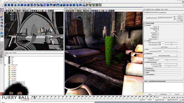Expand the Render Settings section

[x=145, y=71]
